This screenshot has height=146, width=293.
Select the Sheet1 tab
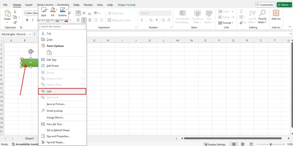pyautogui.click(x=30, y=139)
